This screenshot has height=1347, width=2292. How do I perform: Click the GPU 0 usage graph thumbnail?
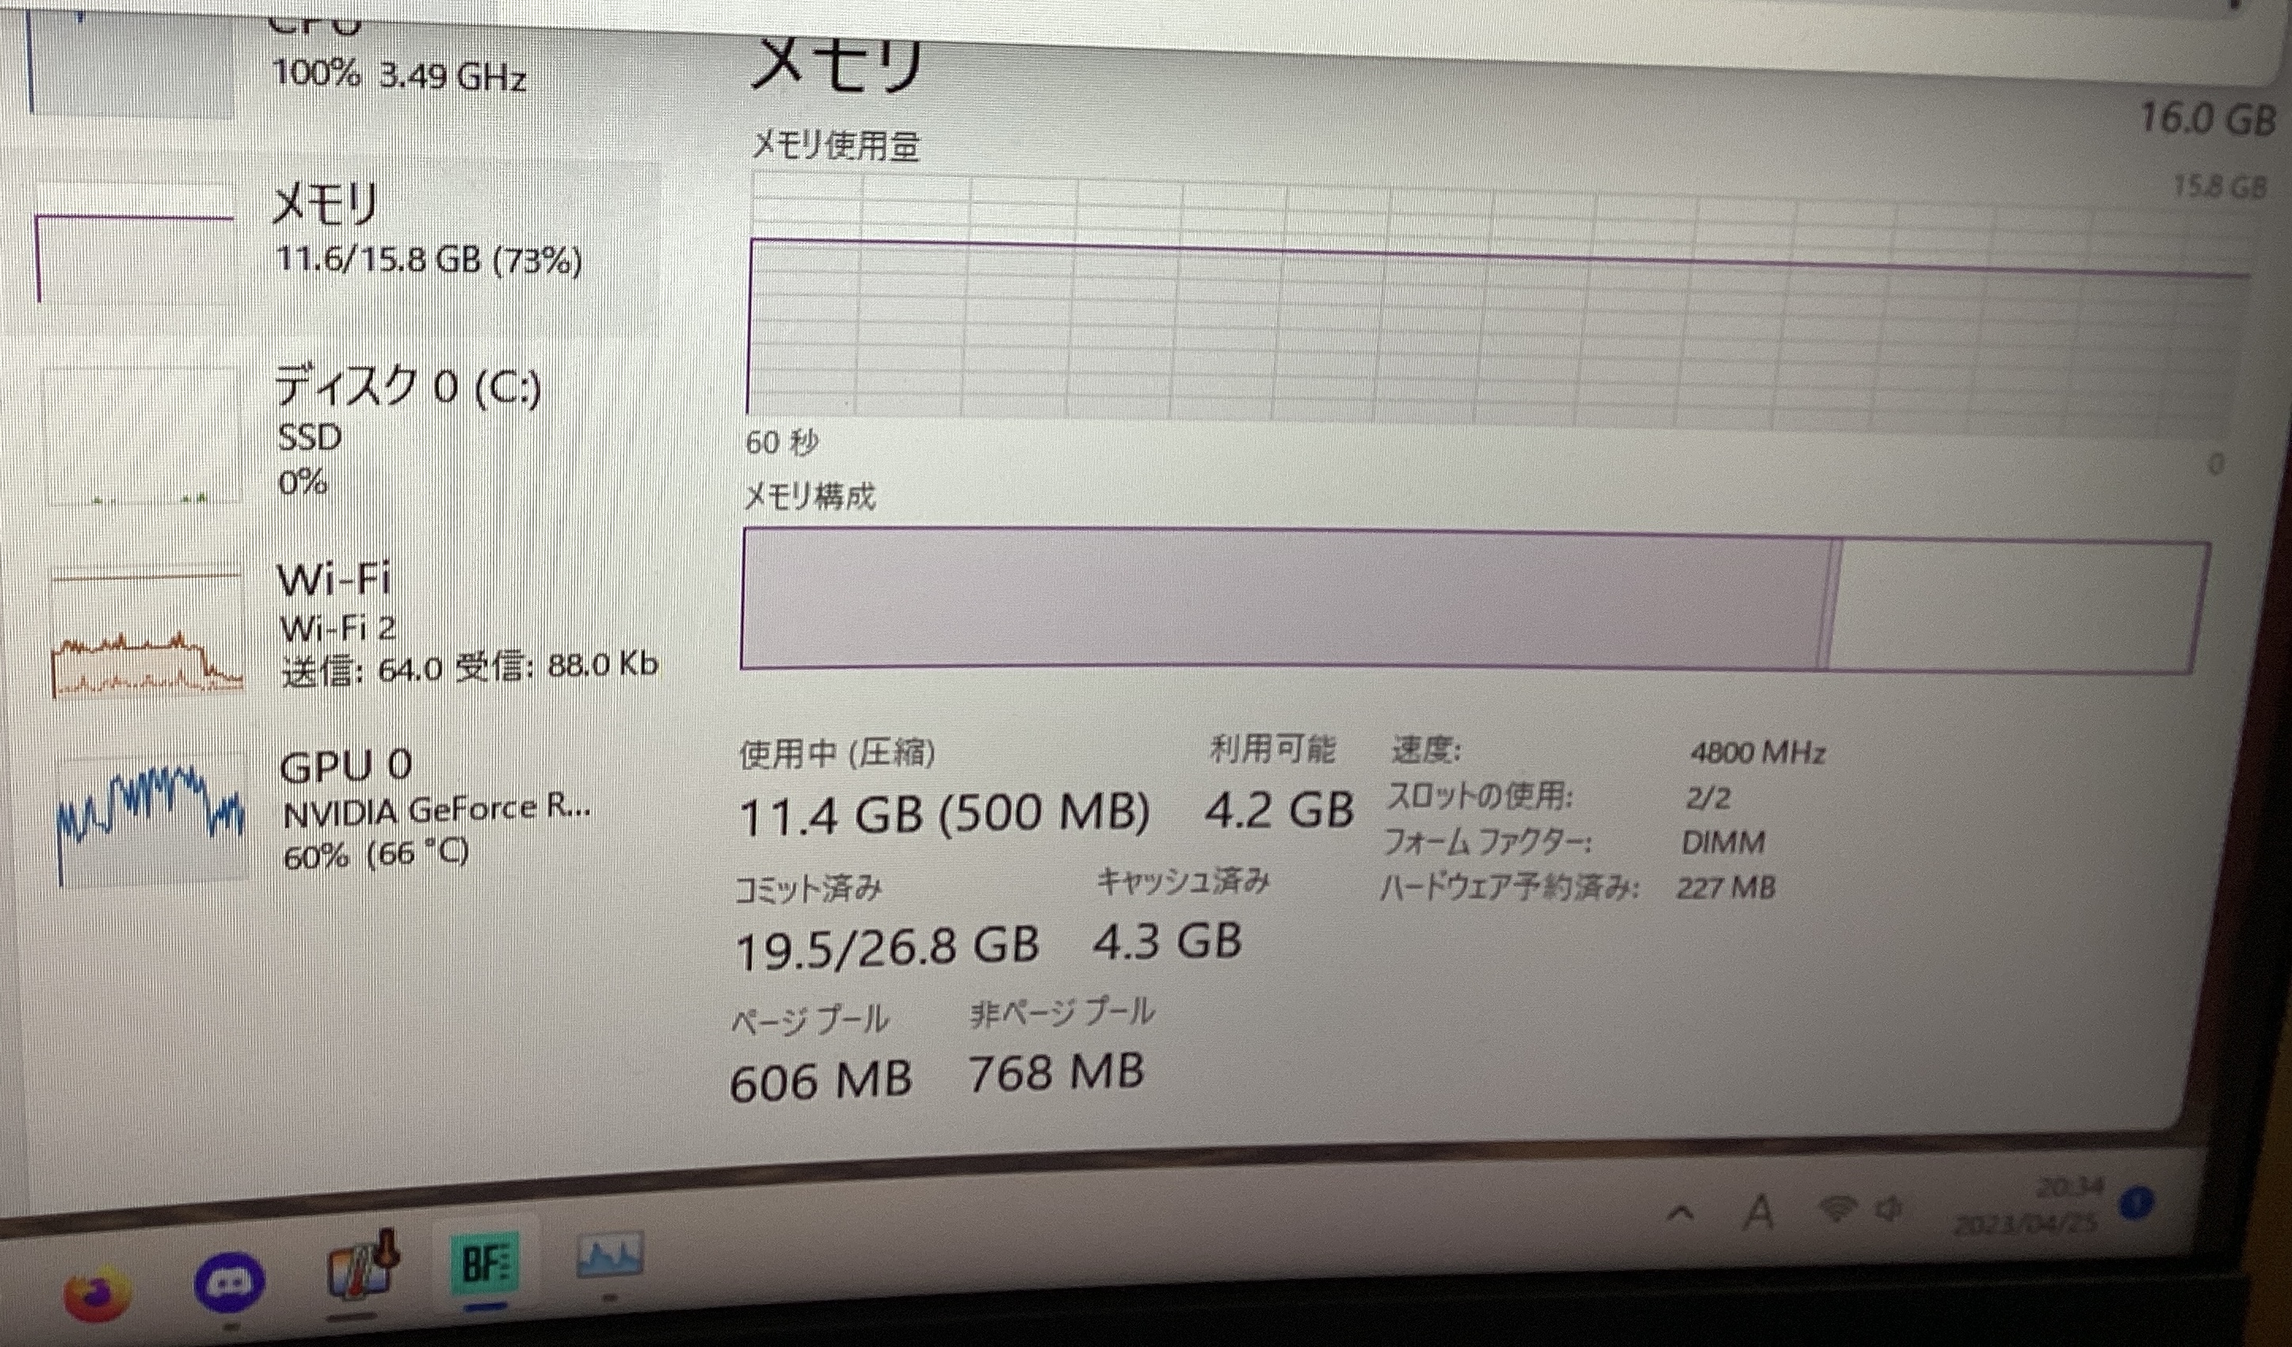[150, 819]
